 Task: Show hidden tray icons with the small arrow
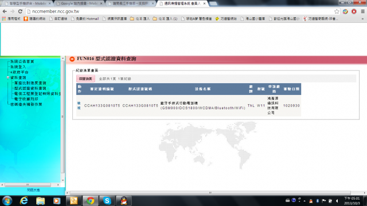click(x=304, y=201)
